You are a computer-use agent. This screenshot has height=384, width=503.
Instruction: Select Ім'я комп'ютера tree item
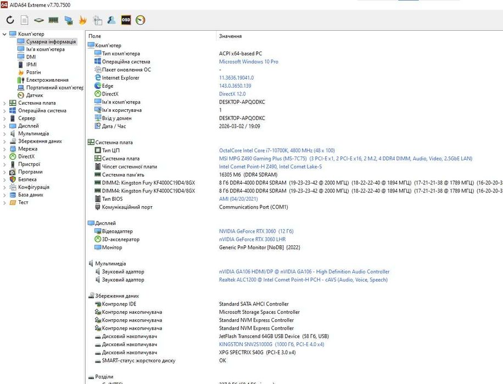(45, 49)
